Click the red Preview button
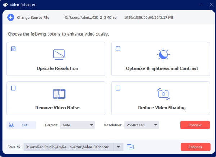 pos(195,125)
